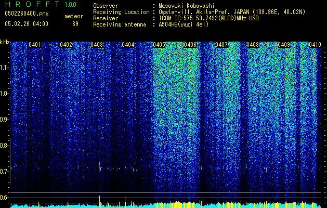327x208 pixels.
Task: Click the 0406 time marker
Action: (x=190, y=45)
